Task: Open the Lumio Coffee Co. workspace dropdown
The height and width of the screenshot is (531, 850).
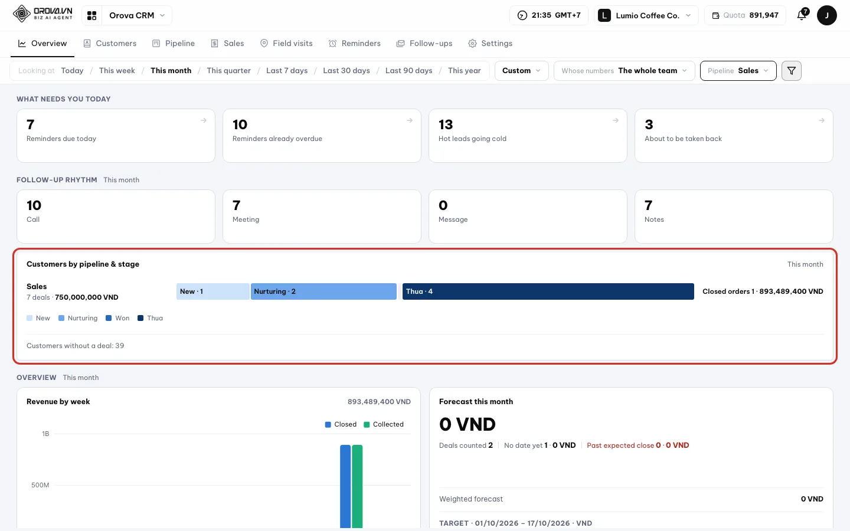Action: click(x=646, y=15)
